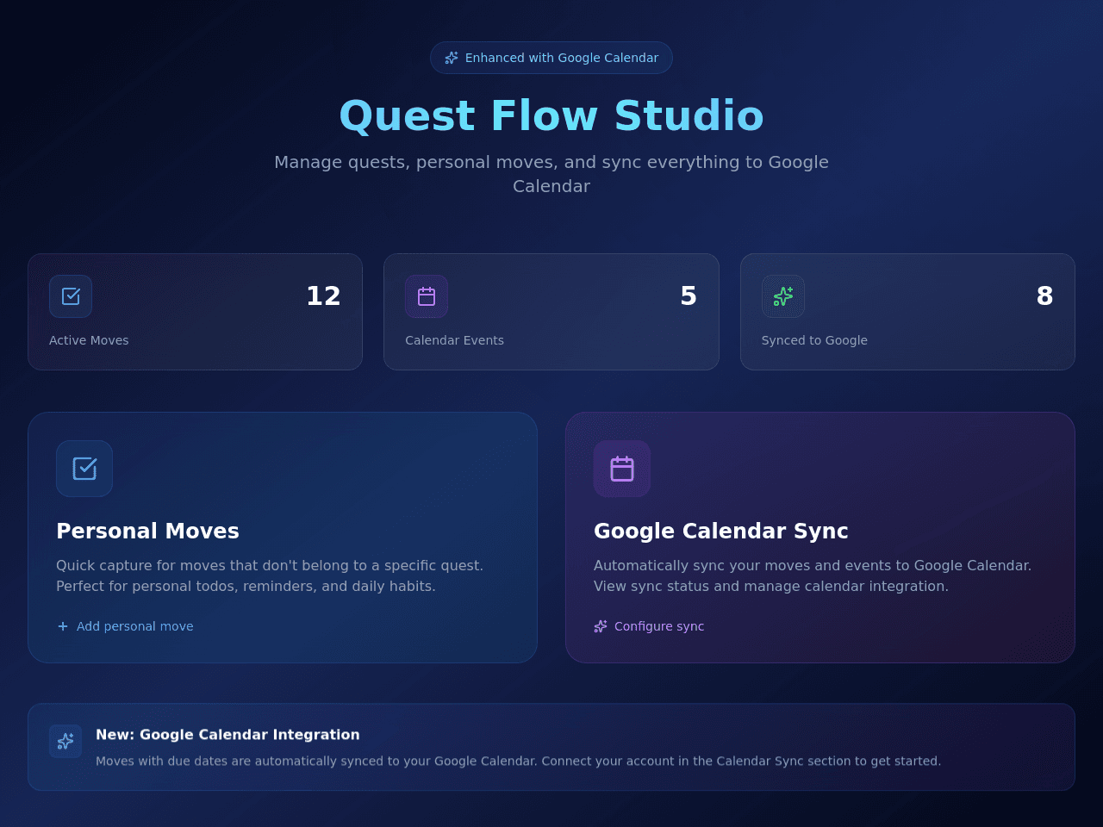Click the description starting with Automatically sync your moves
Screen dimensions: 1103x827
point(813,575)
